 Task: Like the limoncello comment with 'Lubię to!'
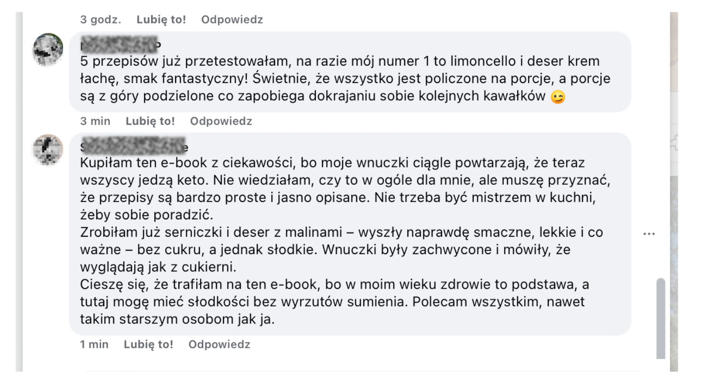coord(150,121)
